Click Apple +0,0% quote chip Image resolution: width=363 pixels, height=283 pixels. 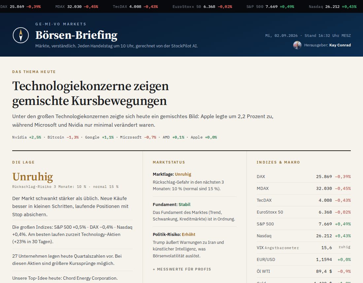204,137
